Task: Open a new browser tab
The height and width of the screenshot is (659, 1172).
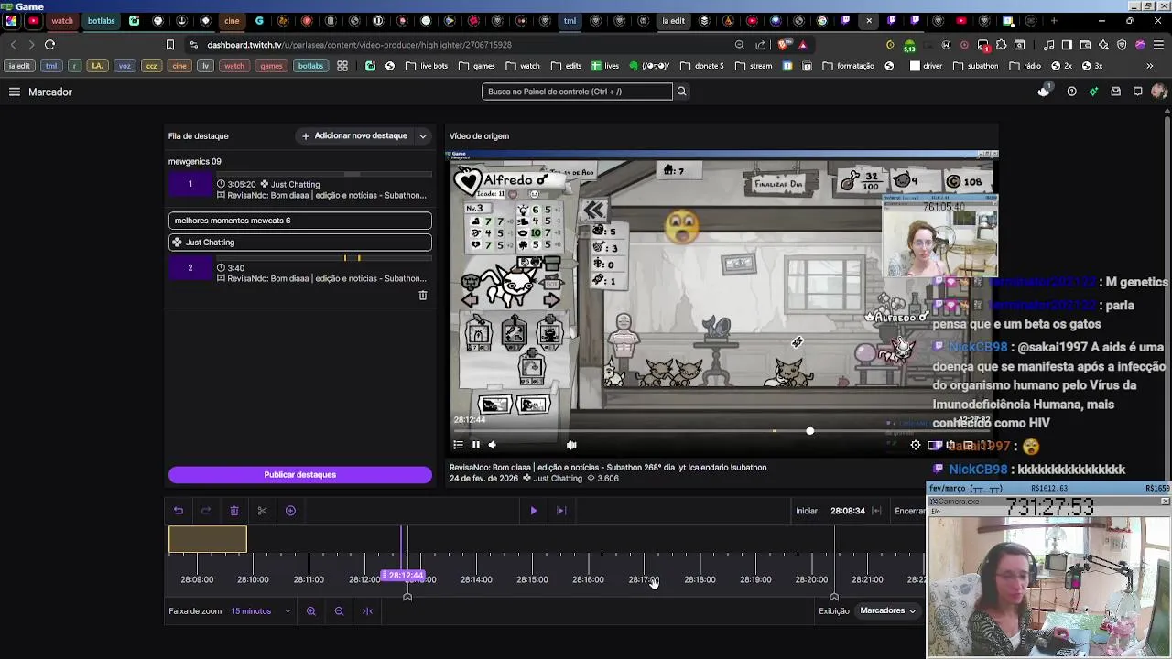Action: (x=1054, y=21)
